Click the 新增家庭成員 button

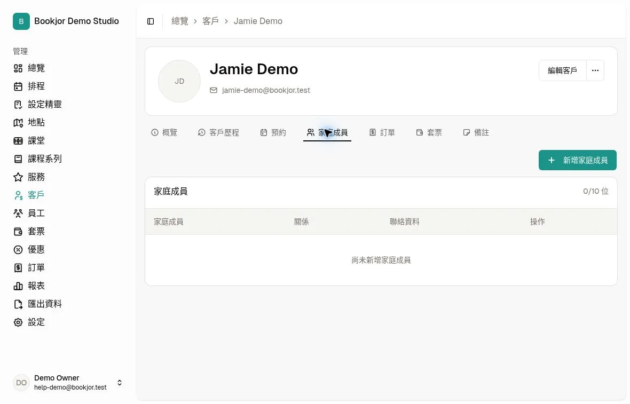(577, 160)
